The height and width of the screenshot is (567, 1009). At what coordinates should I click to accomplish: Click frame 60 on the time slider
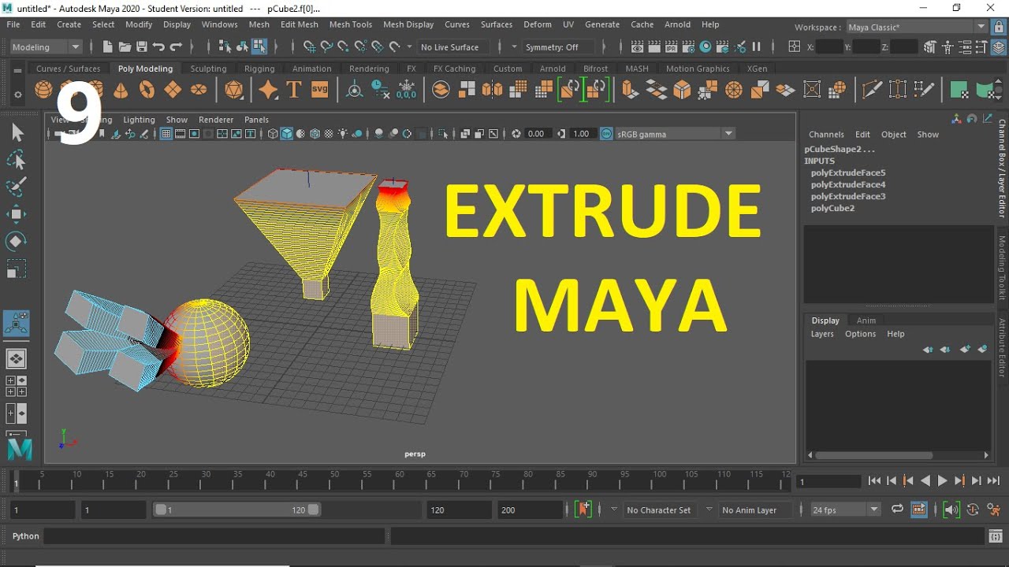click(x=400, y=480)
